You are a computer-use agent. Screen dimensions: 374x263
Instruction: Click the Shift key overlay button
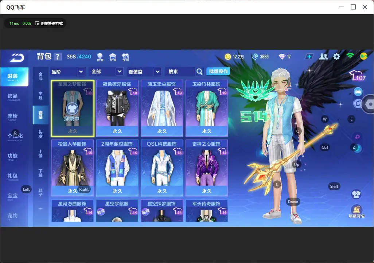click(334, 187)
